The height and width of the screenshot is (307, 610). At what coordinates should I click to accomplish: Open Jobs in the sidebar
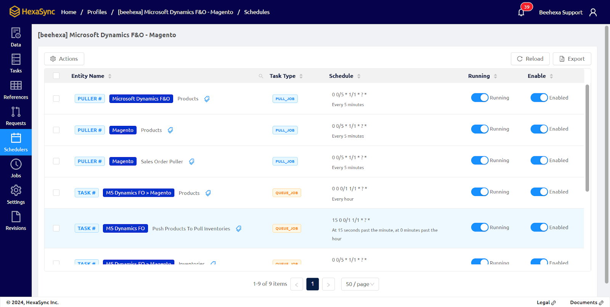click(16, 168)
